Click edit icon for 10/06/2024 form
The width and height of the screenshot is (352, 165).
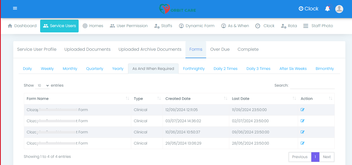[302, 132]
